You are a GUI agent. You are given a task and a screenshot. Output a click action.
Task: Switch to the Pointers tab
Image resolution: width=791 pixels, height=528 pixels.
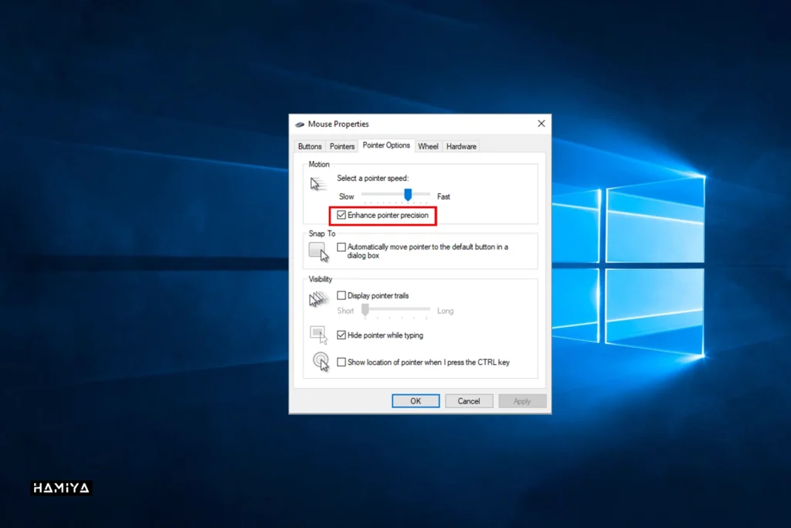click(x=342, y=146)
